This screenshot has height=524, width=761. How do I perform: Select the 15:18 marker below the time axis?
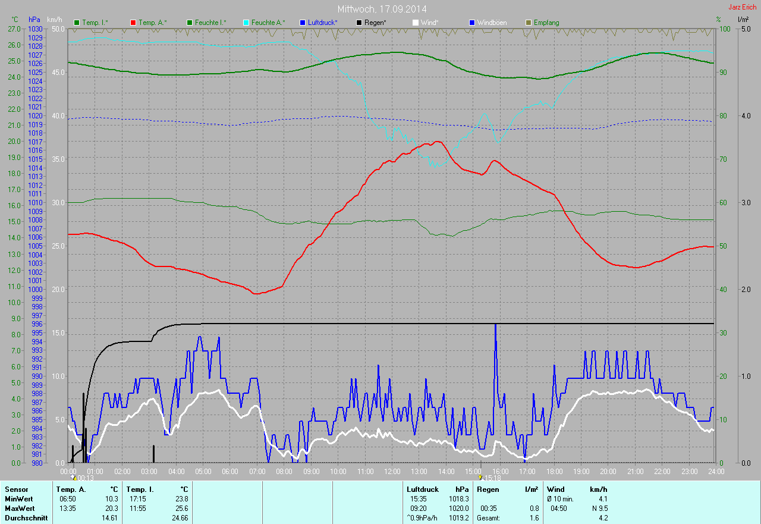(489, 478)
